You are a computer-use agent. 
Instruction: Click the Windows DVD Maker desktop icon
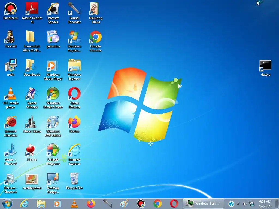point(53,126)
